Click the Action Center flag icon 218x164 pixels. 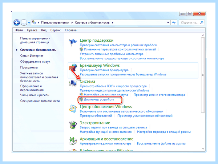point(73,42)
